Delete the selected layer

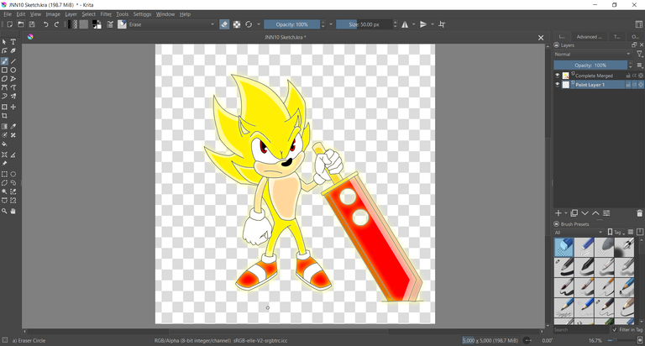[x=640, y=213]
